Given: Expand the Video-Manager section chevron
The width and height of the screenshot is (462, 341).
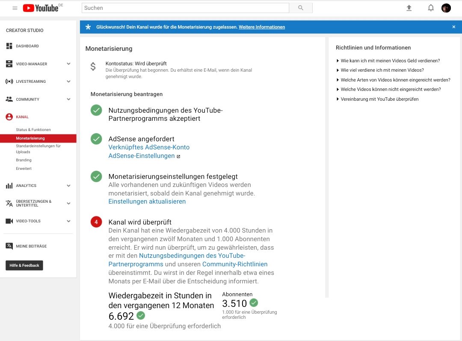Looking at the screenshot, I should tap(68, 64).
